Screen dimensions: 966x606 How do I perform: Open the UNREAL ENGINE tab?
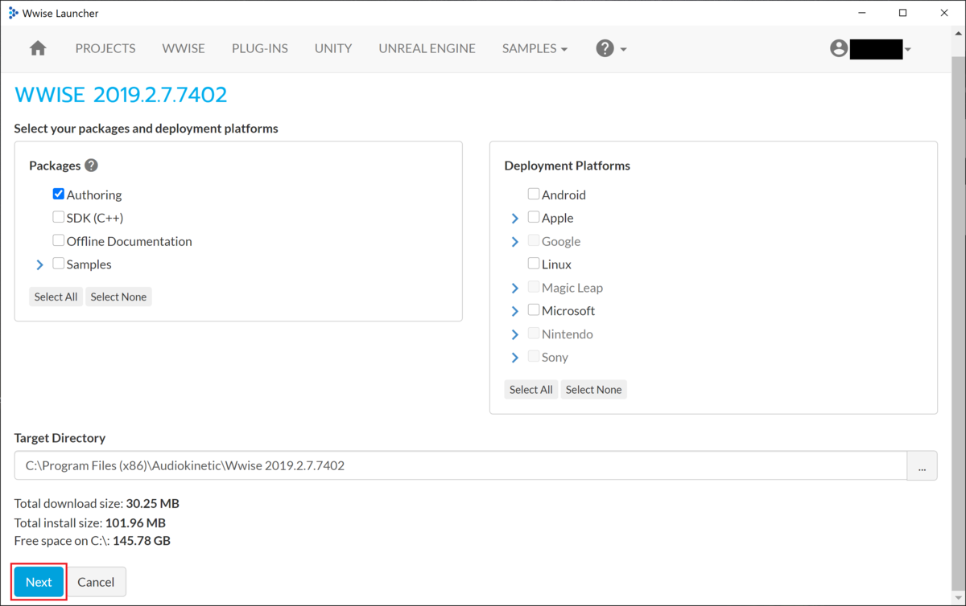427,48
